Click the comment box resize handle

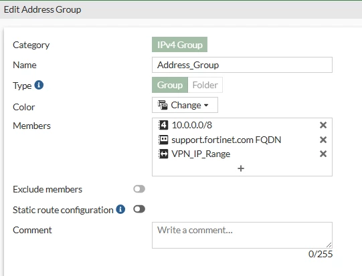[x=329, y=245]
